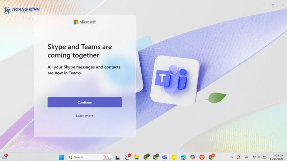Open Chrome with the orange profile badge
This screenshot has width=287, height=161.
point(211,157)
